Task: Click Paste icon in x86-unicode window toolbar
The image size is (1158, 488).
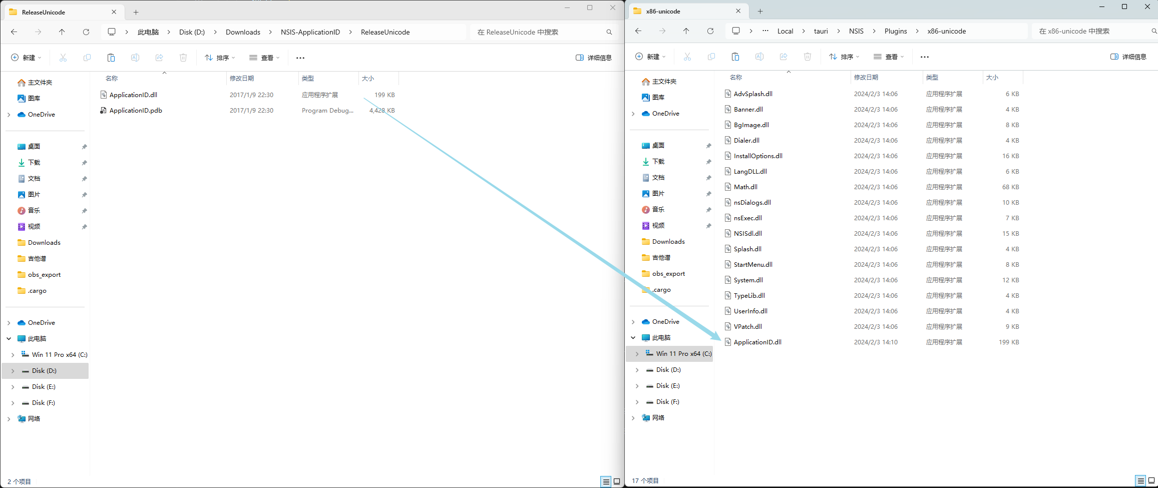Action: pyautogui.click(x=735, y=57)
